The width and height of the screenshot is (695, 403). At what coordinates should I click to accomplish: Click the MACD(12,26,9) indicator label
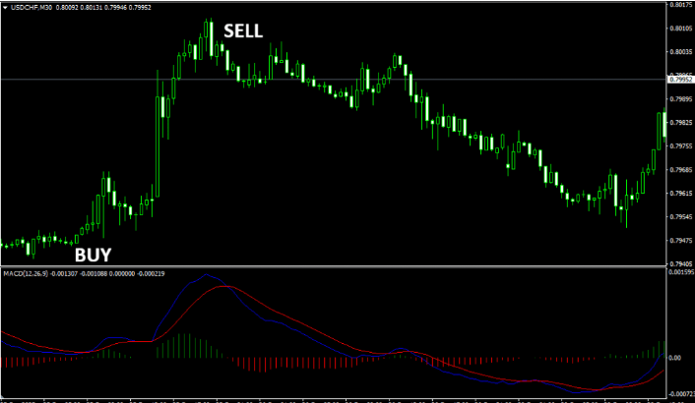click(31, 272)
